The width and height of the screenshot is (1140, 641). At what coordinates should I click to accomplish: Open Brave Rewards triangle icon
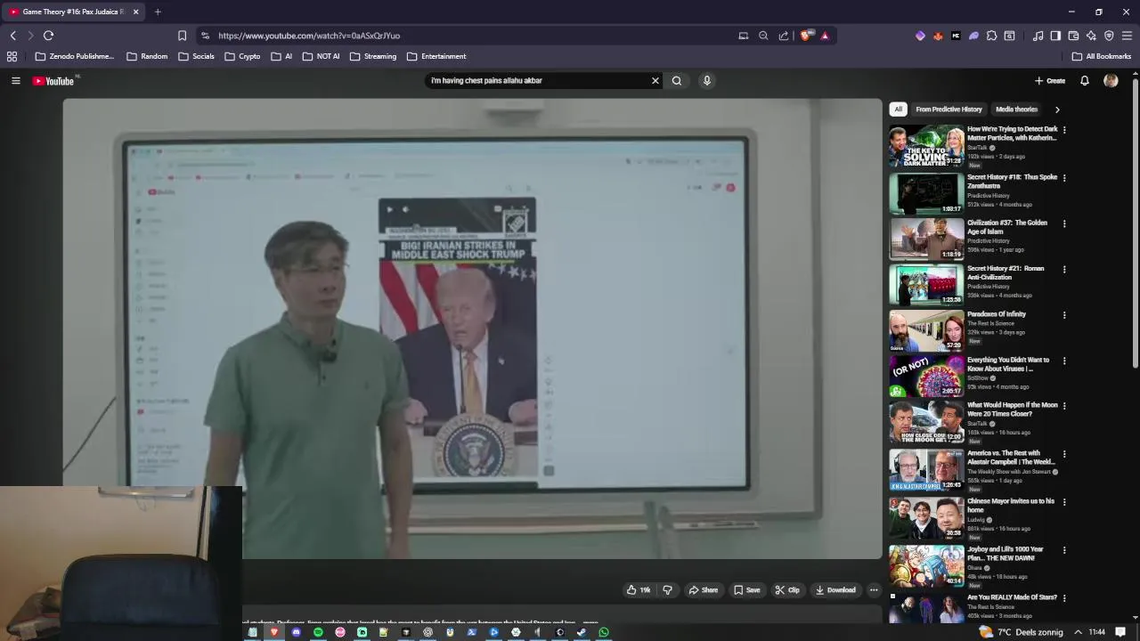[x=825, y=36]
